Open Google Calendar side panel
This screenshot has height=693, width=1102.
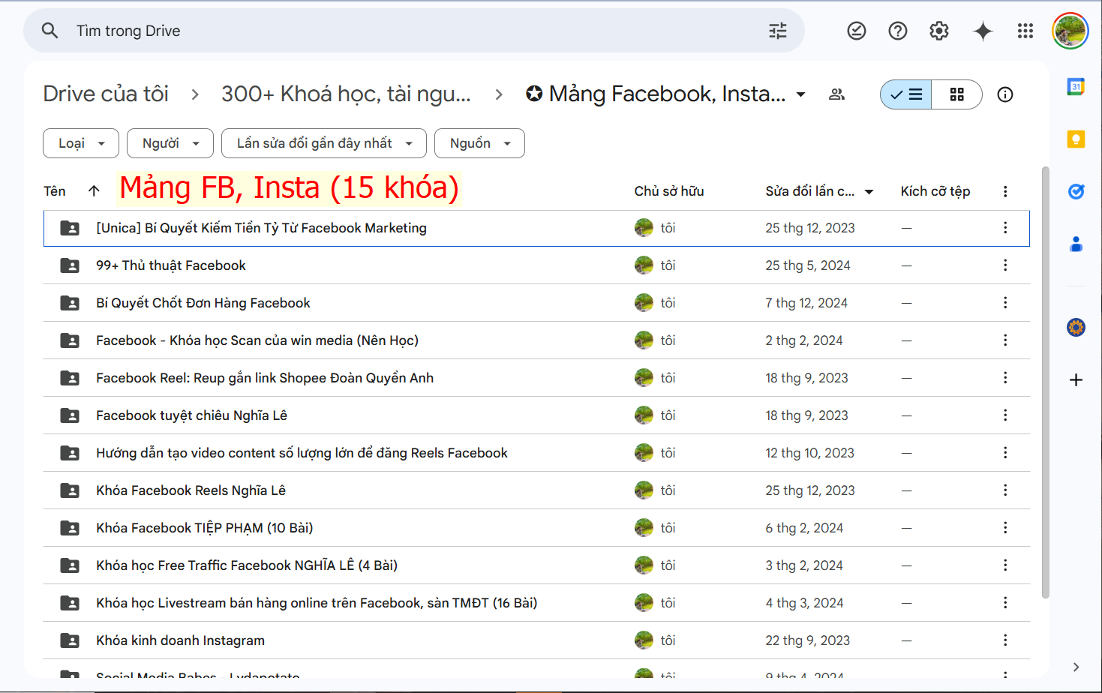tap(1076, 86)
